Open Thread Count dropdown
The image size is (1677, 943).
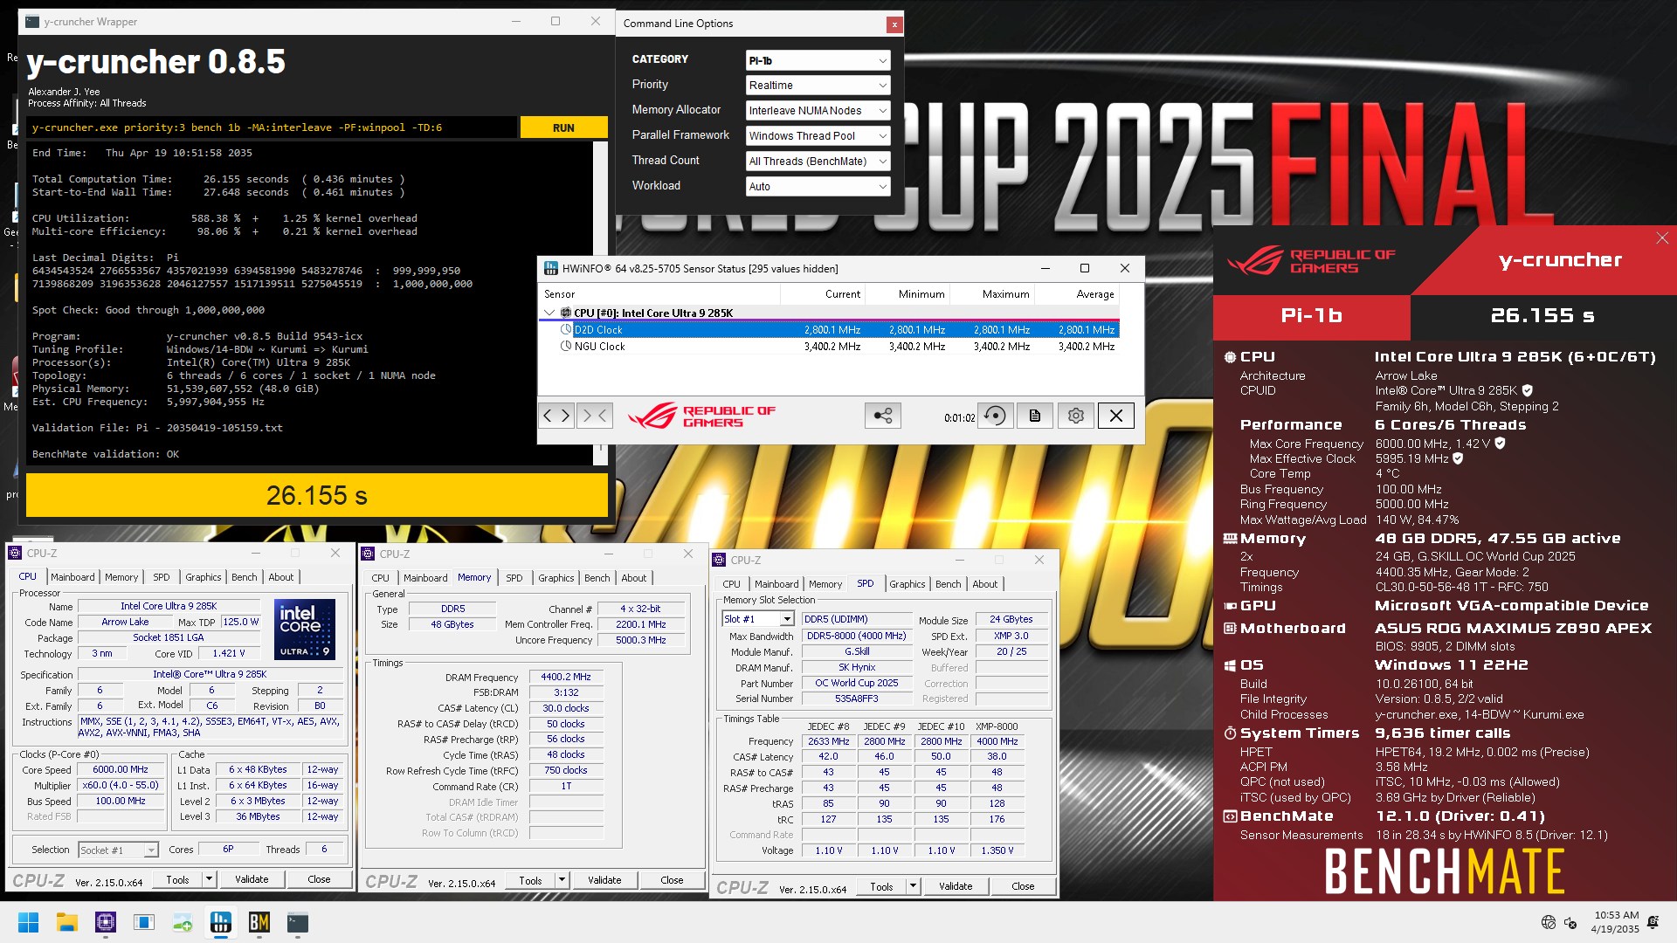(818, 162)
